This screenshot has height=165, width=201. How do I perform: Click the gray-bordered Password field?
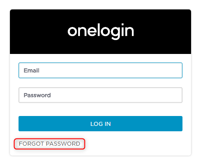pos(100,95)
